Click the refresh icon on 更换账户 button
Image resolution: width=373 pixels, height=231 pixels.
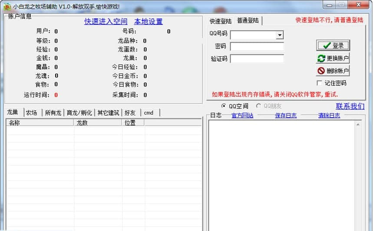(x=321, y=58)
